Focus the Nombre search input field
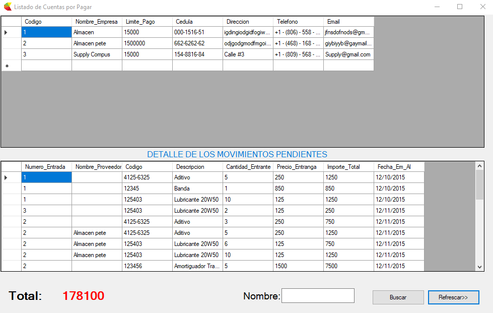Screen dimensions: 493x313 point(318,295)
